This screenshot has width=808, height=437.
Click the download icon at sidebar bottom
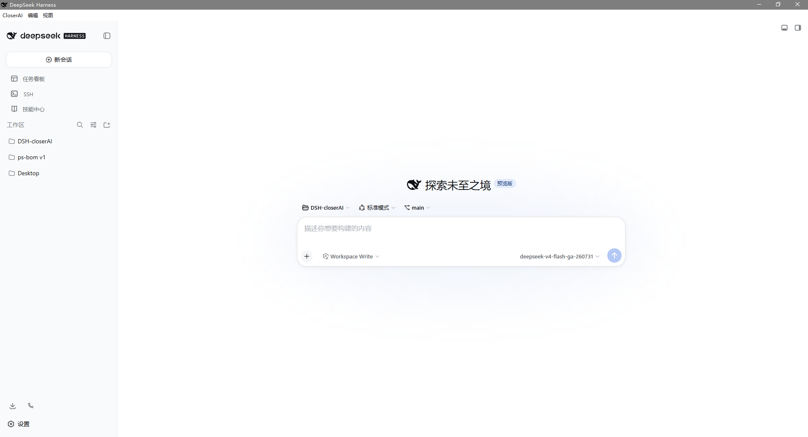(13, 406)
